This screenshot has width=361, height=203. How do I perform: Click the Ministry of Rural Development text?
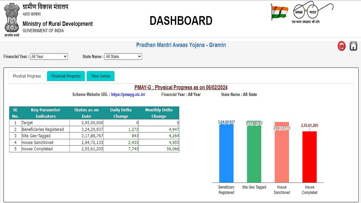[x=58, y=24]
